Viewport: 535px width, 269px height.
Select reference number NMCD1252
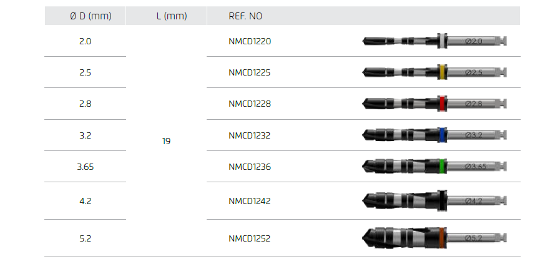(x=250, y=238)
